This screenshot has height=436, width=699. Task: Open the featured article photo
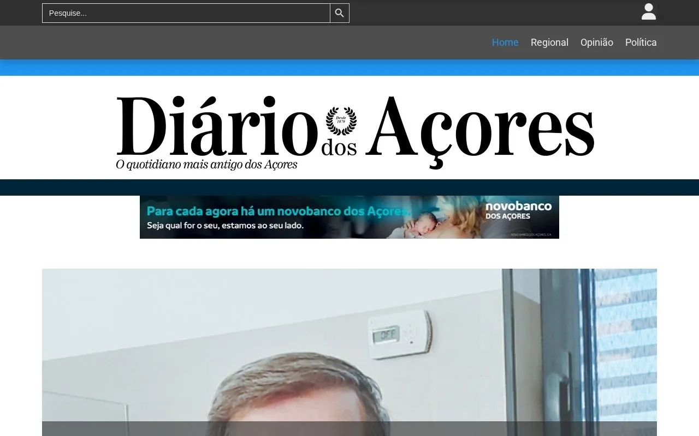click(x=349, y=352)
